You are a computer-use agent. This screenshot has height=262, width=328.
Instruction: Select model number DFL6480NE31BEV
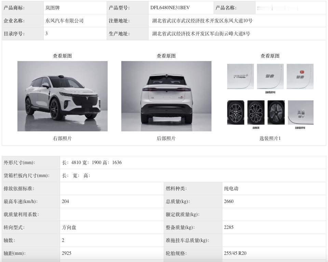pyautogui.click(x=170, y=8)
